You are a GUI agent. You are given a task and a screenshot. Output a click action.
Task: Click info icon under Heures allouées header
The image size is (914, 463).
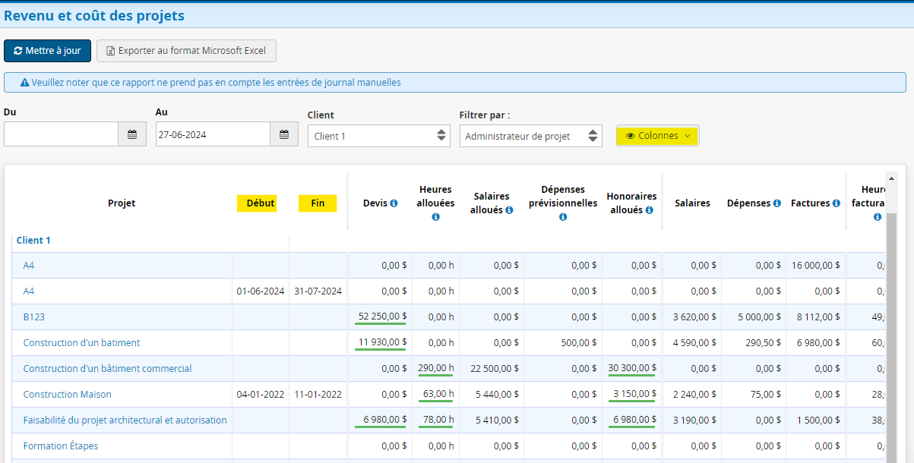(436, 217)
